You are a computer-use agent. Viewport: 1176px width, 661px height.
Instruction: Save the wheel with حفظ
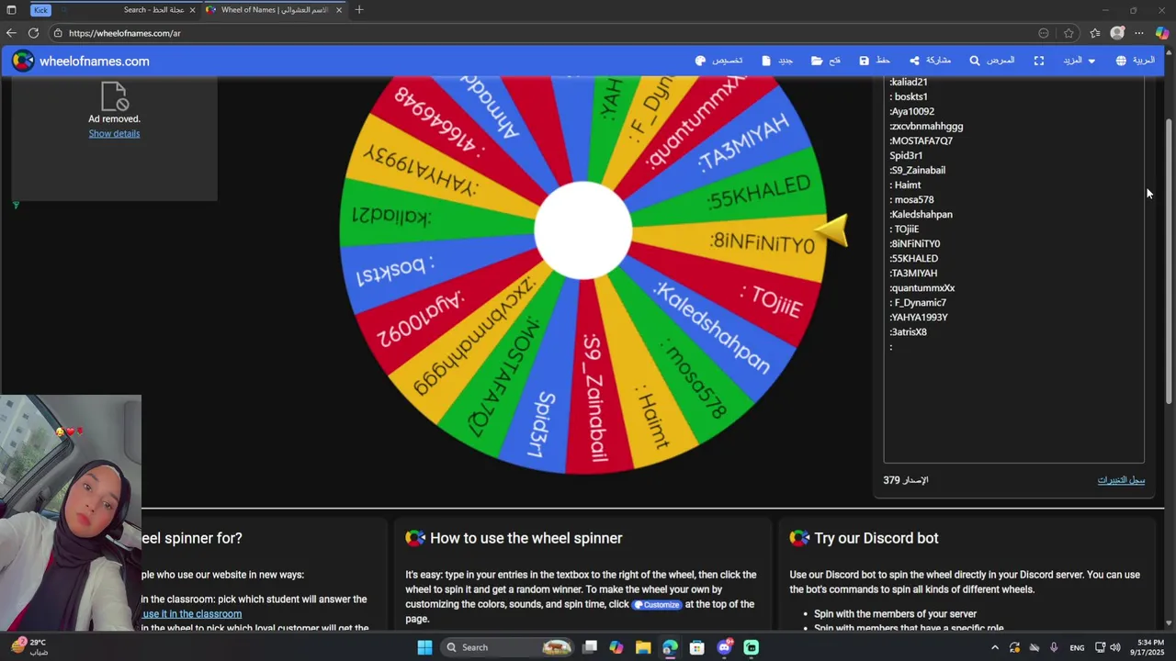coord(875,61)
